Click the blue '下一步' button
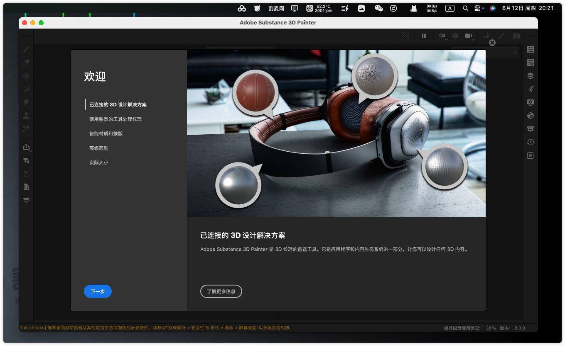 click(98, 291)
